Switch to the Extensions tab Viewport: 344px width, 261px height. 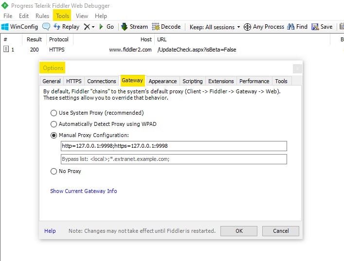point(221,81)
